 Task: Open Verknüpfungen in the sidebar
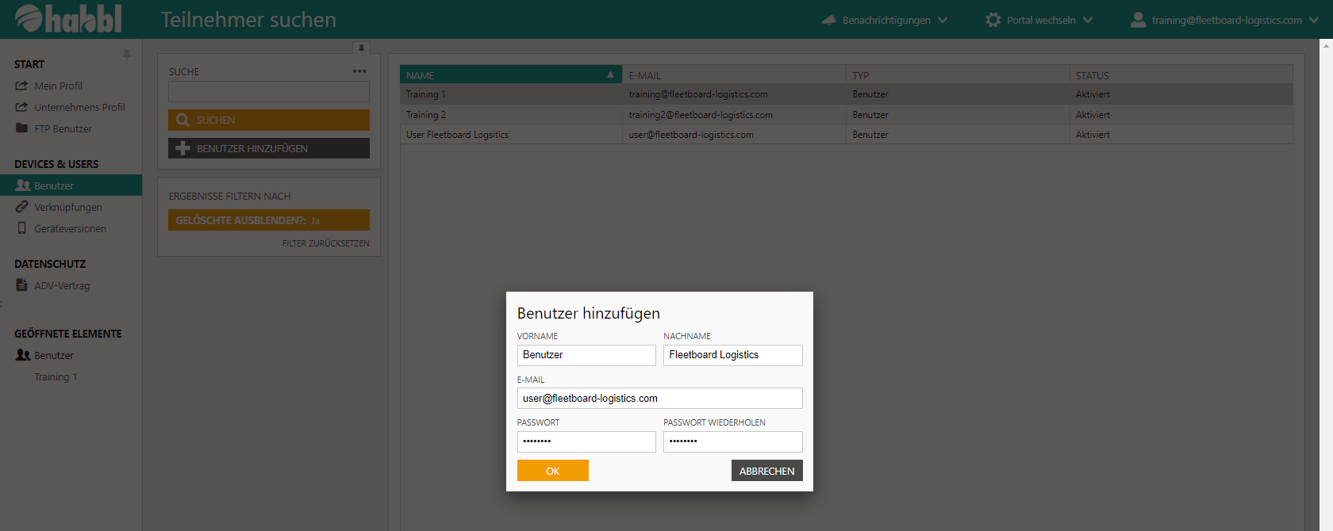pyautogui.click(x=67, y=207)
